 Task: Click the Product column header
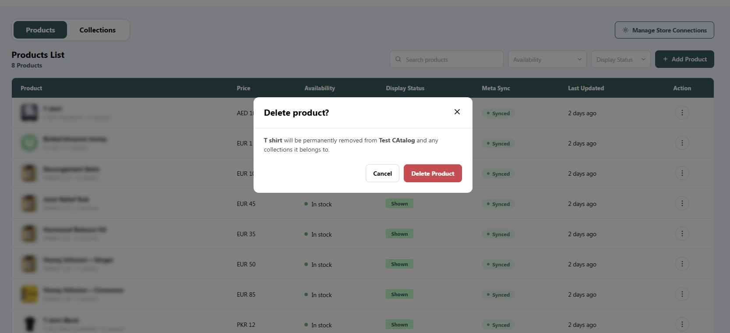[32, 88]
